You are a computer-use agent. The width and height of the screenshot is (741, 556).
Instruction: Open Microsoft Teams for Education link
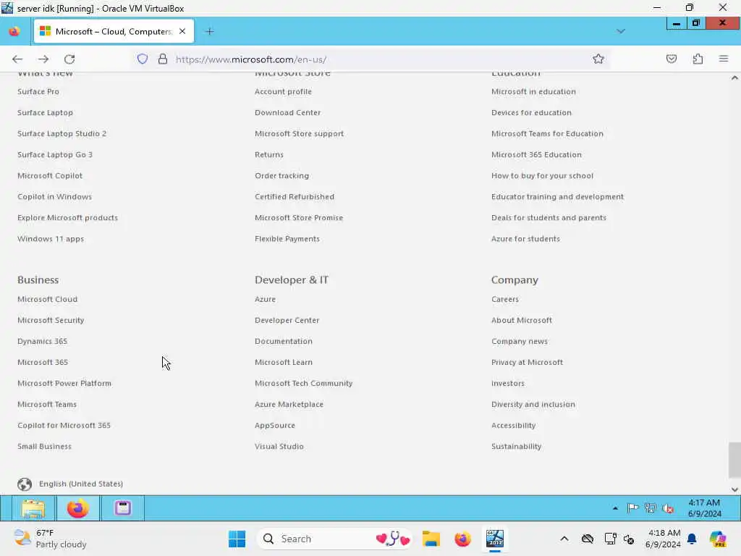click(547, 134)
